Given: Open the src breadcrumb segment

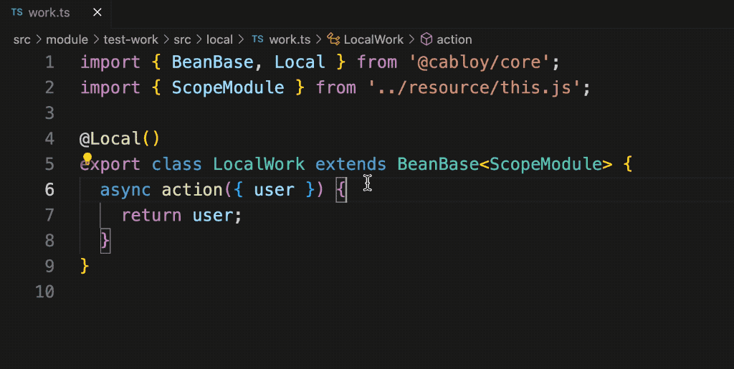Looking at the screenshot, I should pos(22,39).
